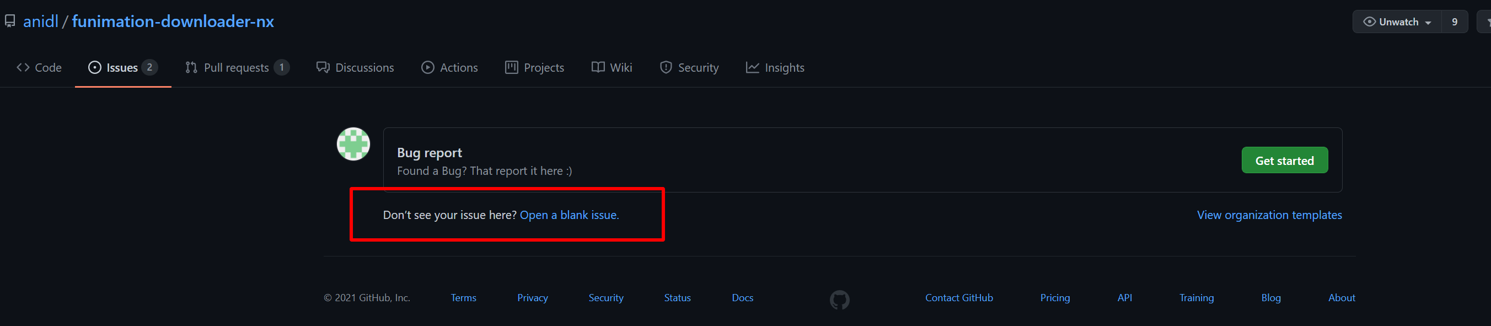
Task: Open the Unwatch dropdown menu
Action: coord(1397,22)
